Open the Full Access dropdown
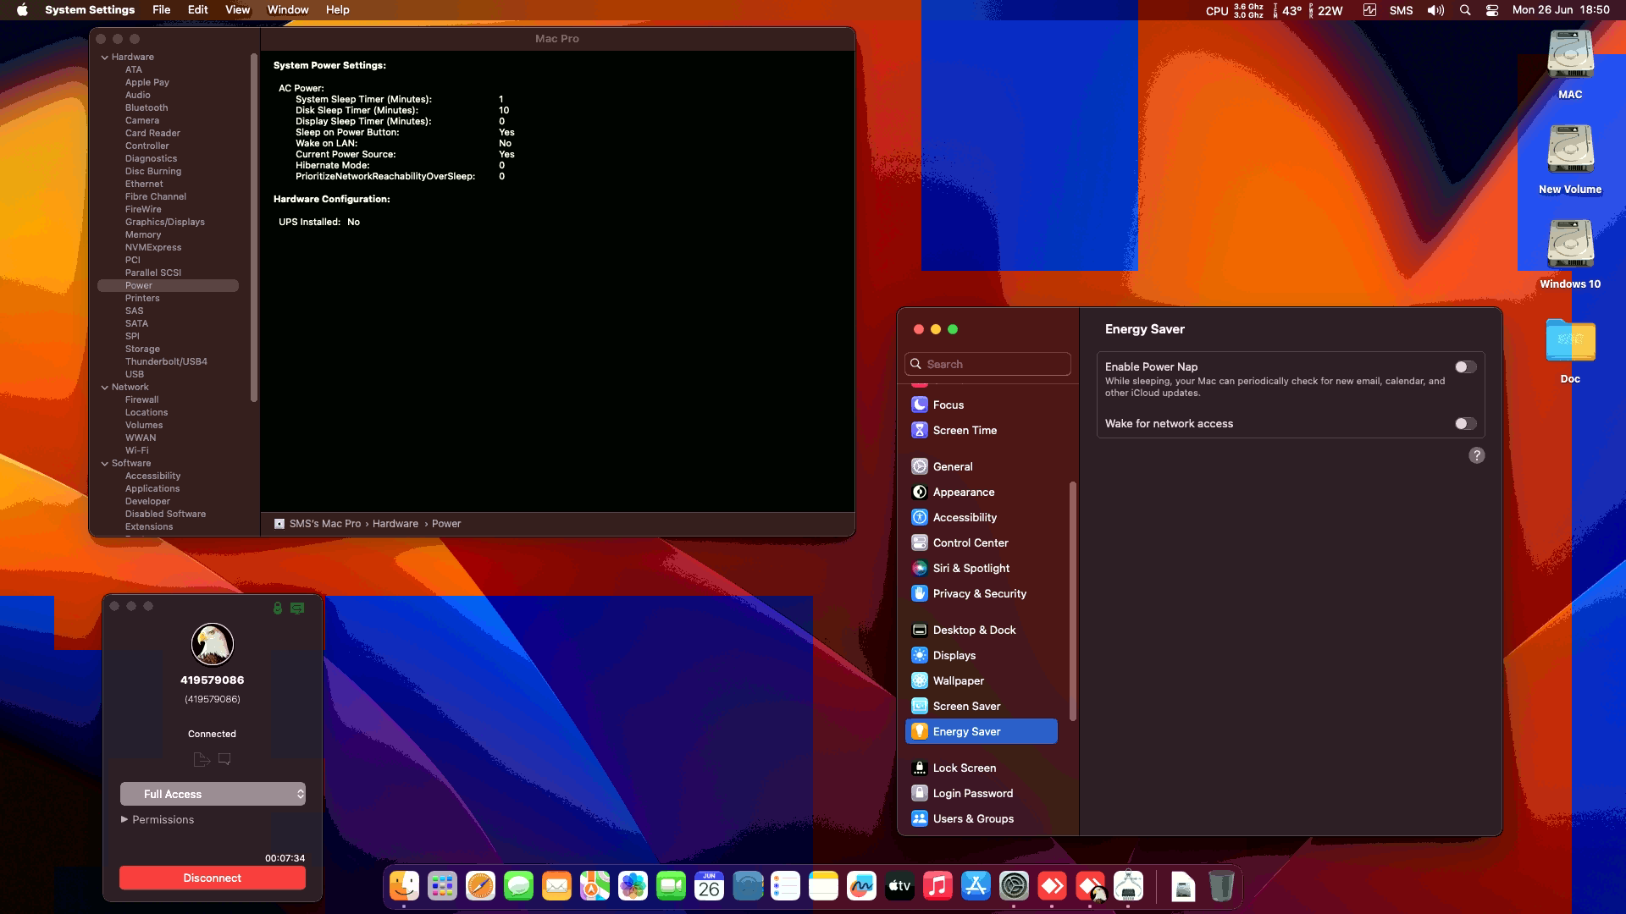1626x914 pixels. click(213, 794)
